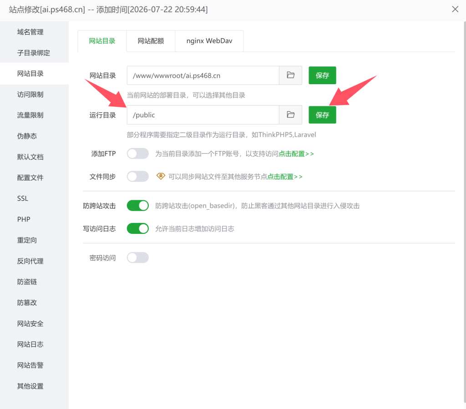Select 网站目录 in the left sidebar

pyautogui.click(x=34, y=73)
